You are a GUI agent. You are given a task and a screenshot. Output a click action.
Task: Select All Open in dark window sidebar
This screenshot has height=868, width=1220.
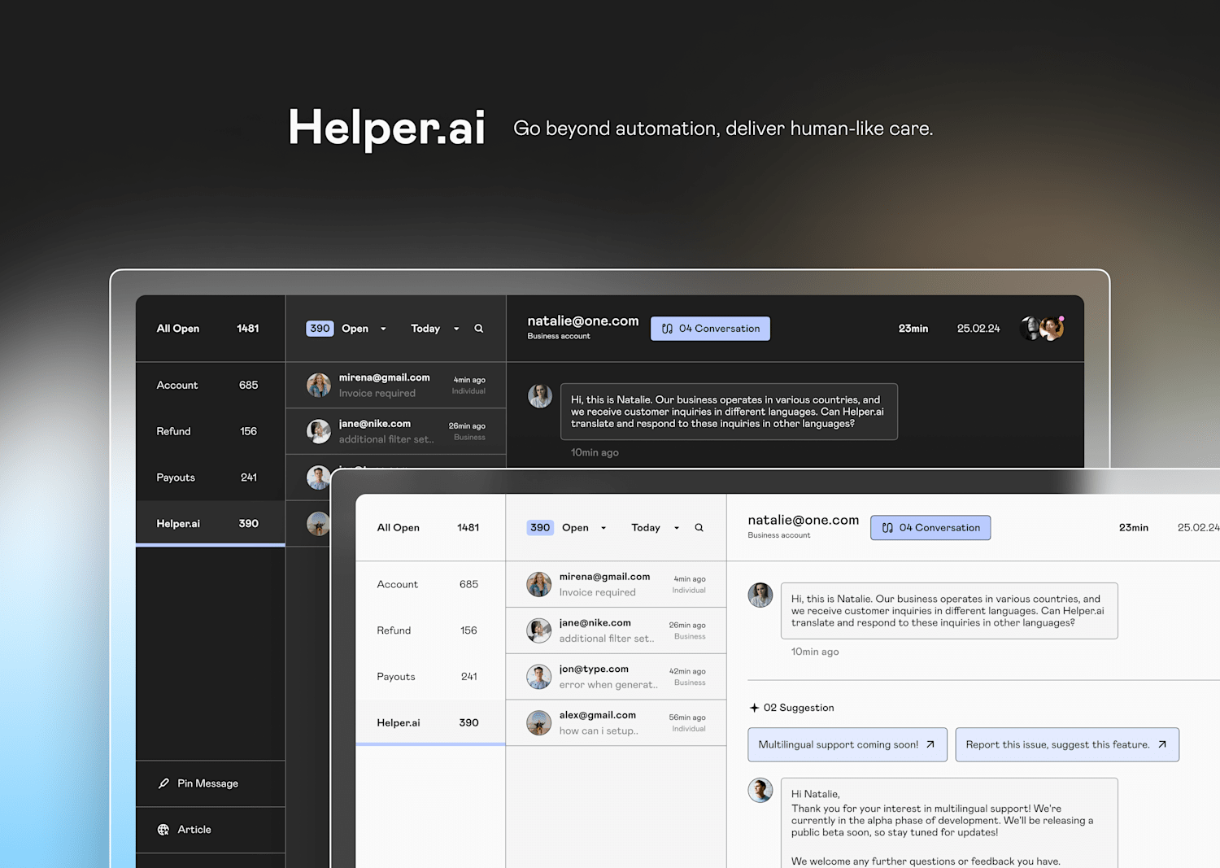click(210, 329)
